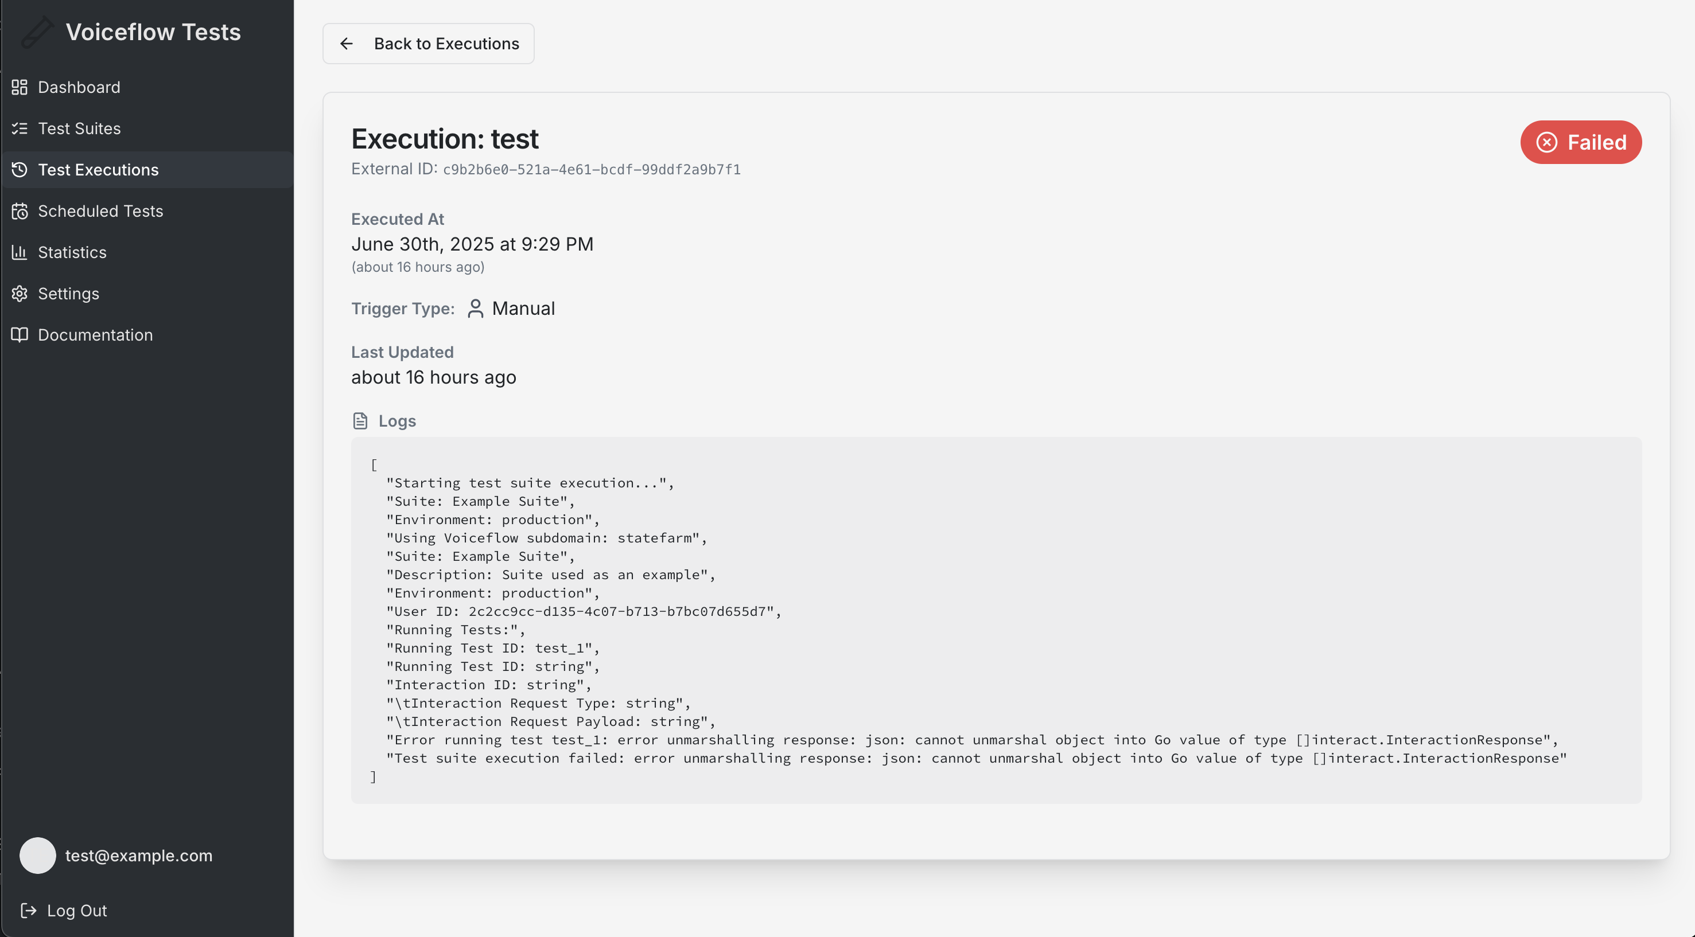The width and height of the screenshot is (1695, 937).
Task: Open Scheduled Tests section
Action: [147, 211]
